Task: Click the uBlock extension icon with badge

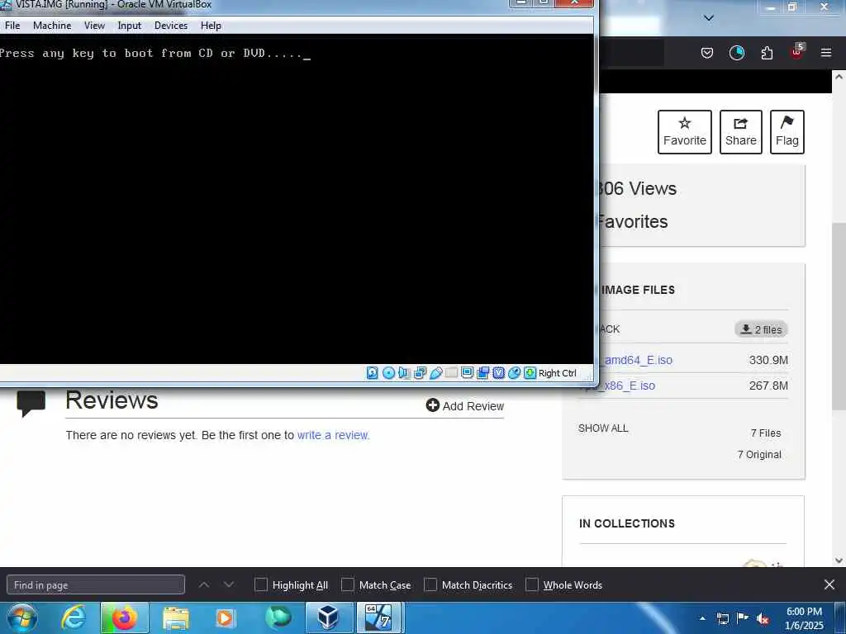Action: coord(797,52)
